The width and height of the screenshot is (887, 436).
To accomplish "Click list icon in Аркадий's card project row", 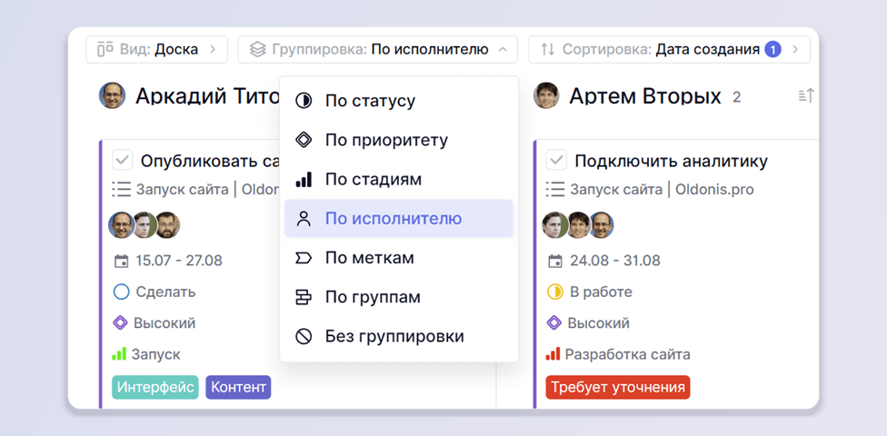I will [x=121, y=190].
